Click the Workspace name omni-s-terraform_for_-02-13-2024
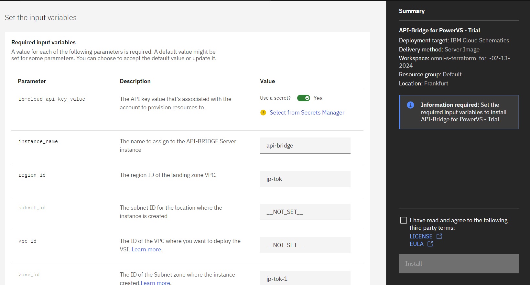530x285 pixels. pyautogui.click(x=454, y=62)
